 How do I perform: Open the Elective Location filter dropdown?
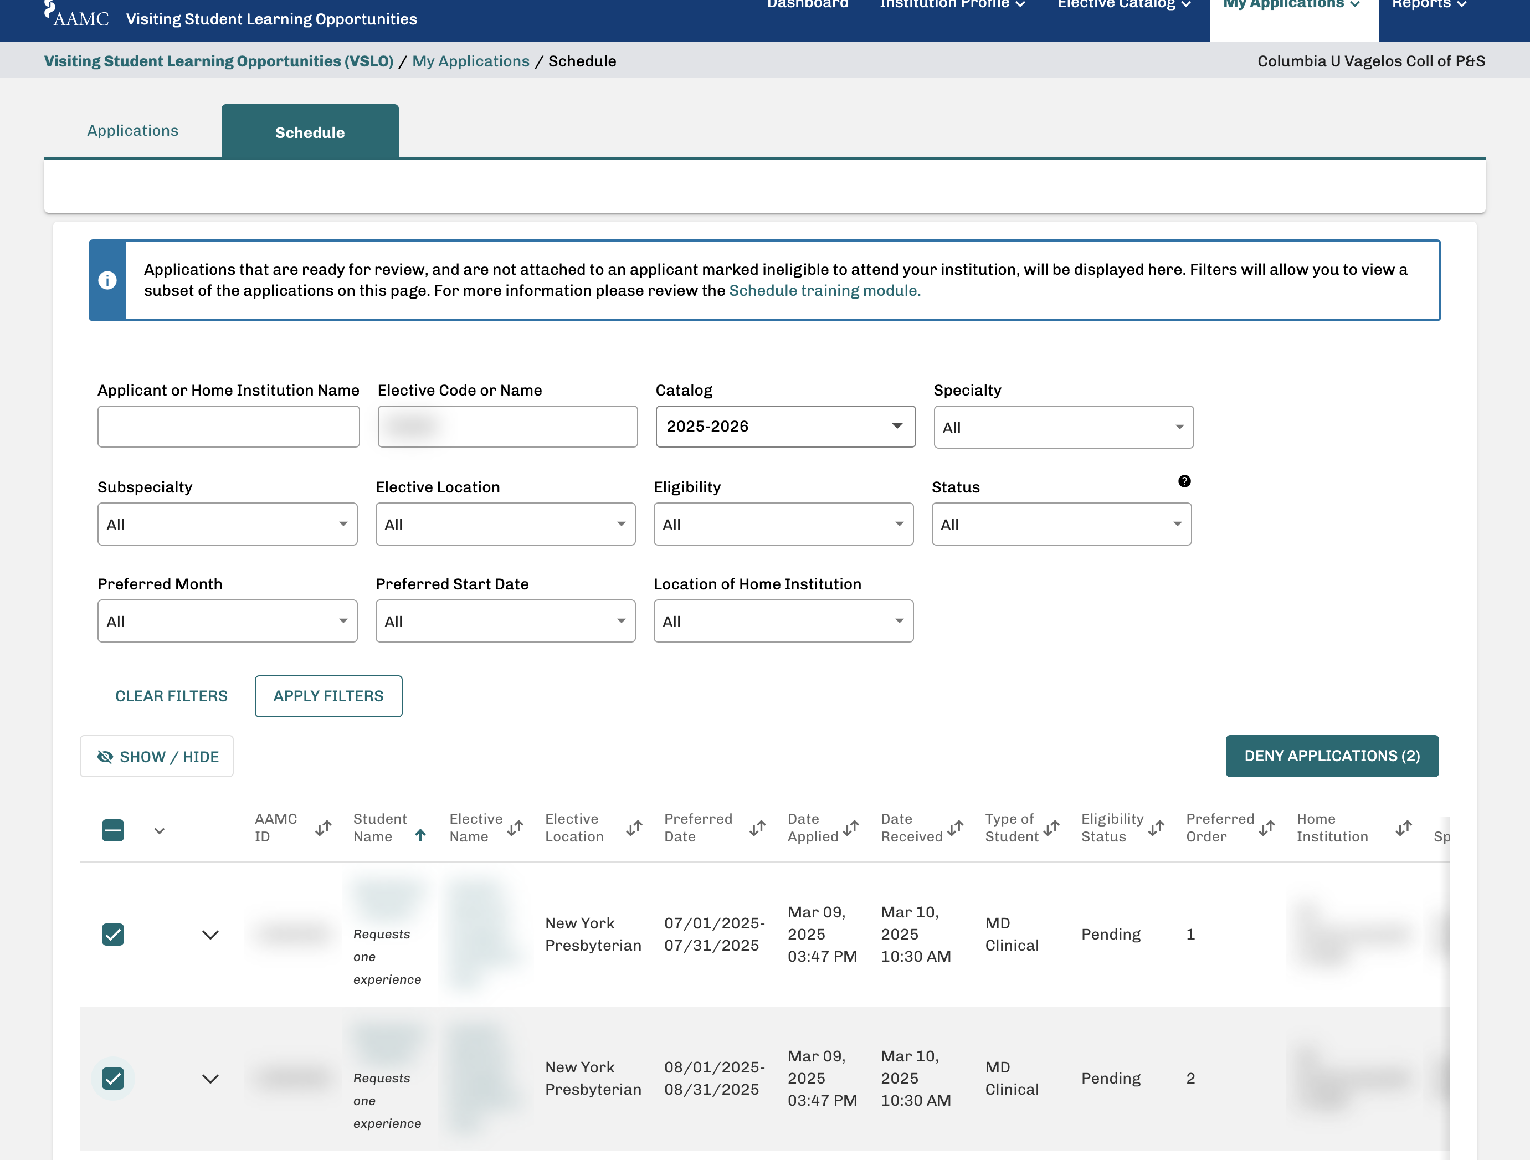tap(505, 523)
